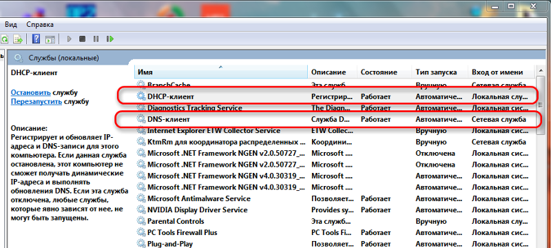This screenshot has width=551, height=248.
Task: Click Регистрир... description in DHCP-клиент row
Action: coord(332,96)
